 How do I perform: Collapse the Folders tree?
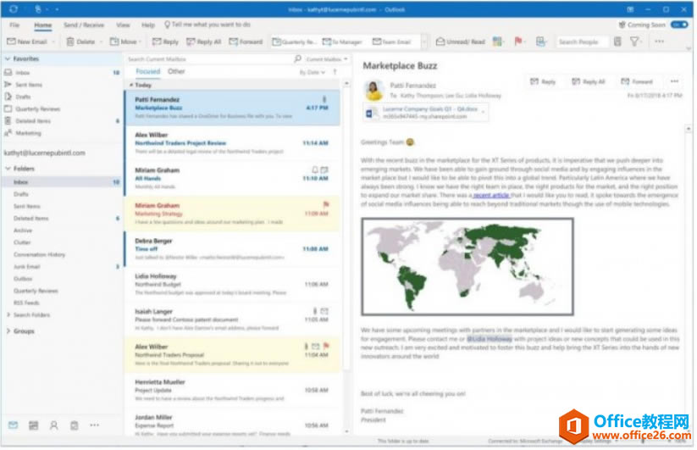pyautogui.click(x=8, y=169)
